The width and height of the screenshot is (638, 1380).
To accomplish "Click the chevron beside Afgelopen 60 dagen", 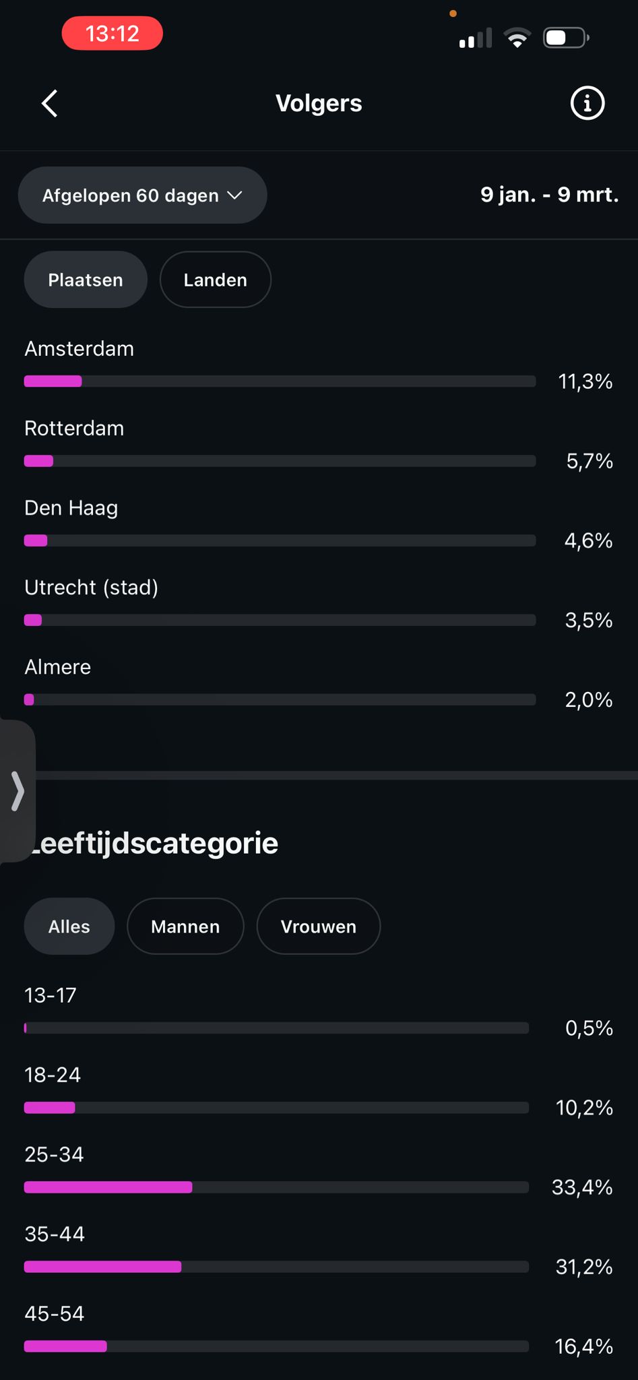I will (x=234, y=195).
